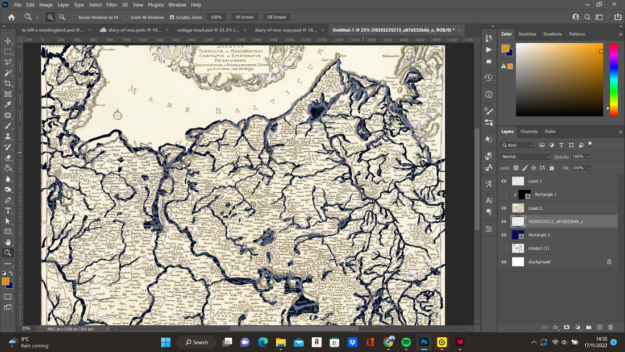Select the Horizontal Type tool
This screenshot has height=352, width=625.
pos(7,210)
